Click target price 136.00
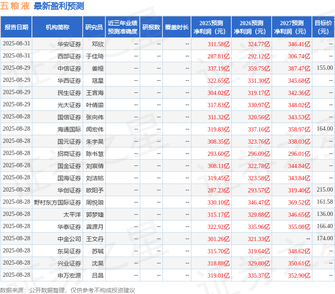The image size is (335, 294). pyautogui.click(x=325, y=214)
